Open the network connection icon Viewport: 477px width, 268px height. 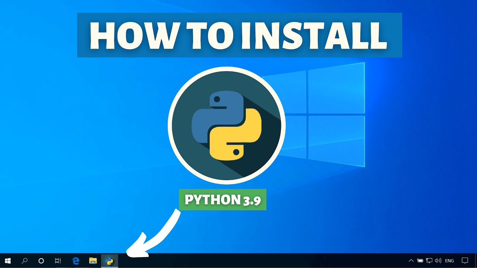[429, 261]
